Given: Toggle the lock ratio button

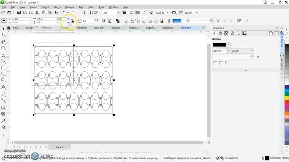Looking at the screenshot, I should [x=73, y=21].
